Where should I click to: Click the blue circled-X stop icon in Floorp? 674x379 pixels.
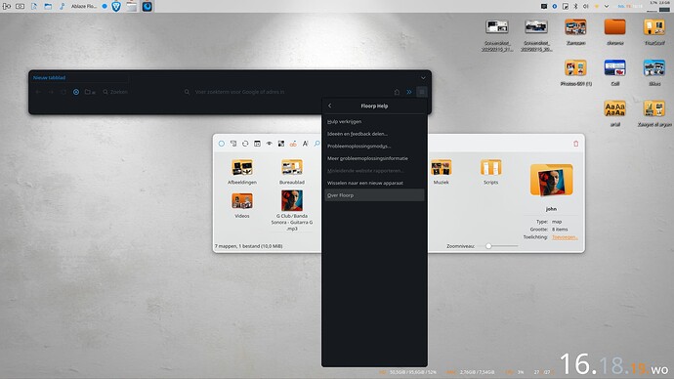coord(75,92)
